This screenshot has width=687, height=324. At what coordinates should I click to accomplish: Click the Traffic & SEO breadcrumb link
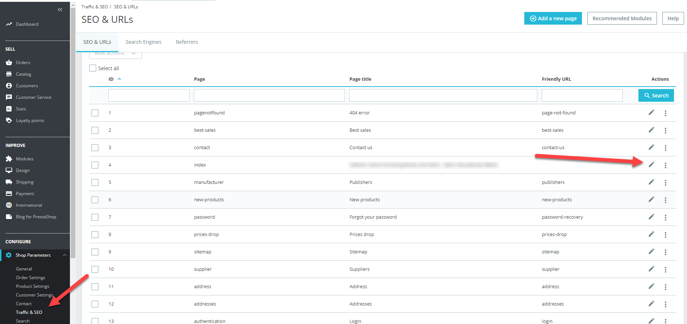(x=95, y=7)
